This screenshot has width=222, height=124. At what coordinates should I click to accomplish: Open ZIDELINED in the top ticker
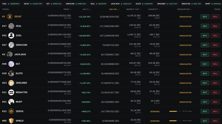(167, 4)
